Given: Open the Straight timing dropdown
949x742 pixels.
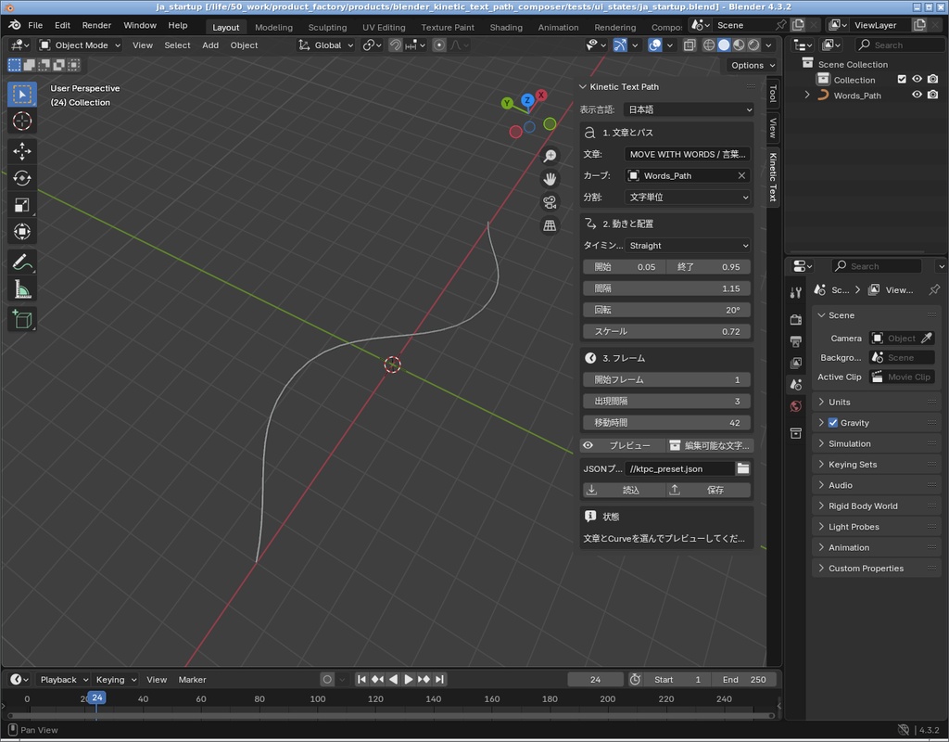Looking at the screenshot, I should coord(688,246).
